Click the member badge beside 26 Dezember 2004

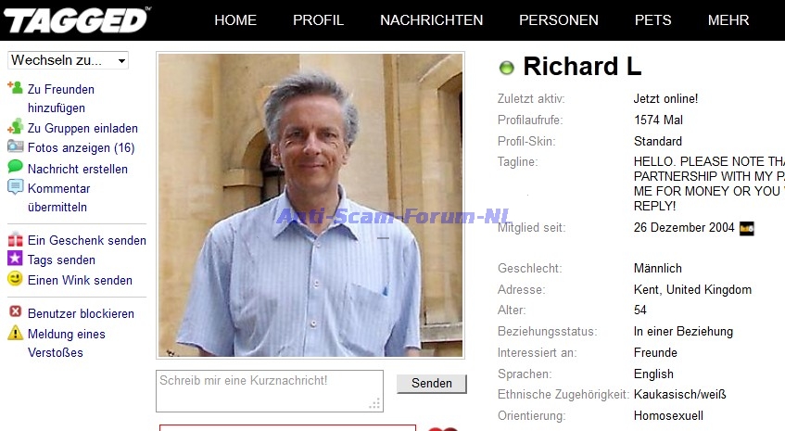(746, 228)
